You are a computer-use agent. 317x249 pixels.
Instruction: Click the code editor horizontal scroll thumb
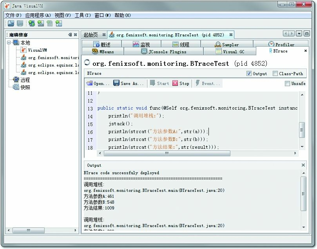pyautogui.click(x=167, y=153)
